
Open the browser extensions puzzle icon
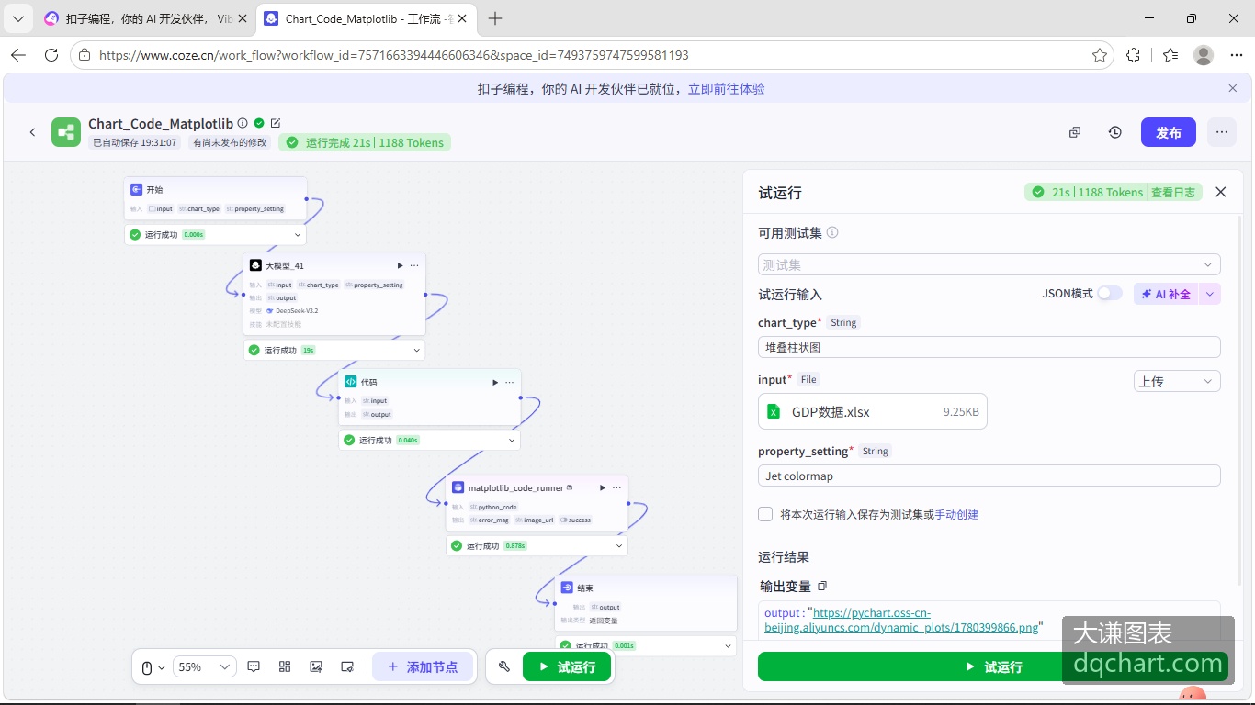(x=1134, y=55)
